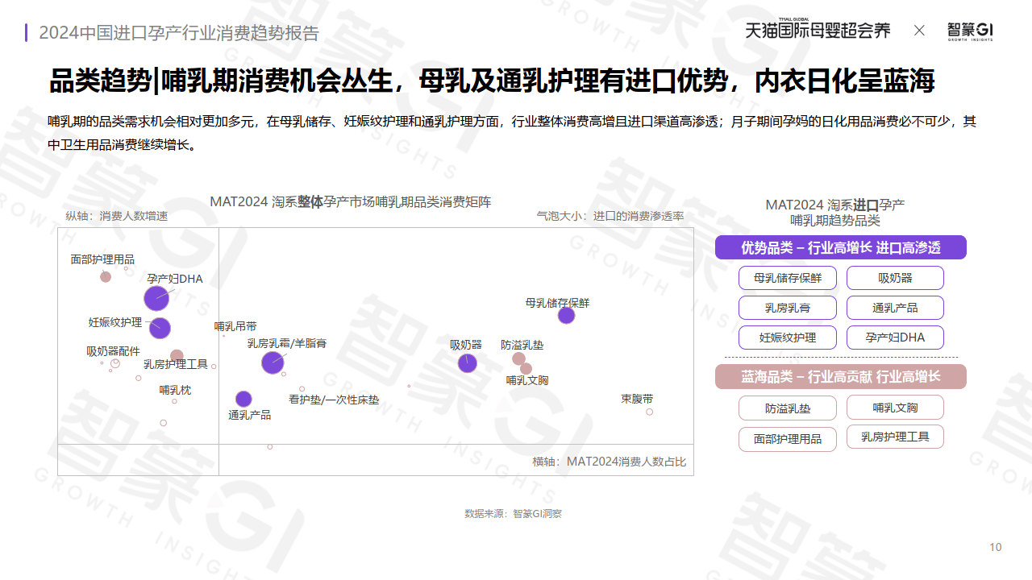Click the 哺乳文胸 blue-ocean category pill
The image size is (1032, 580).
point(895,408)
